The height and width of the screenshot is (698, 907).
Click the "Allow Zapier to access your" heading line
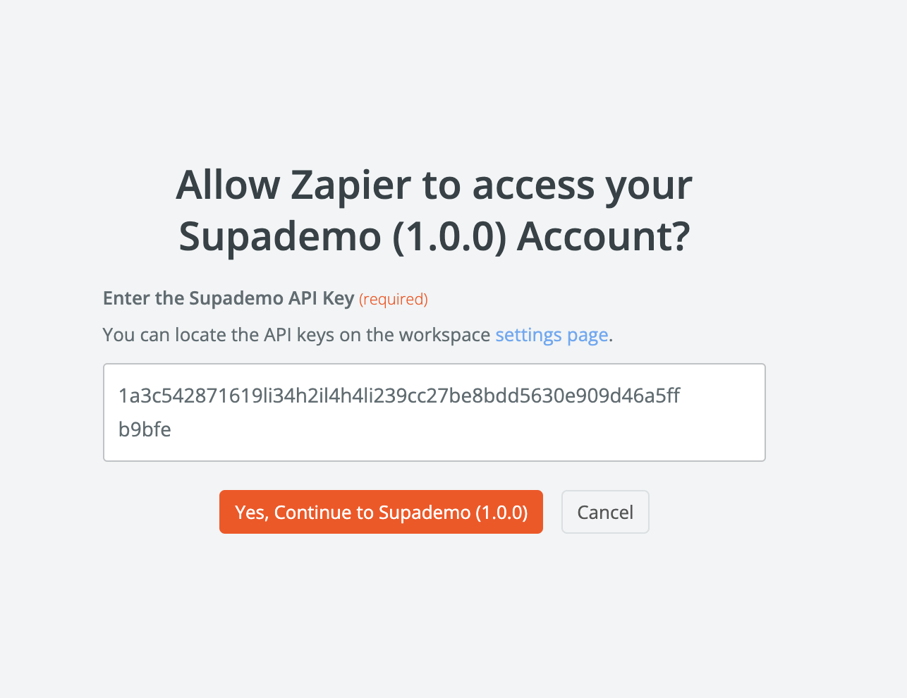tap(434, 185)
